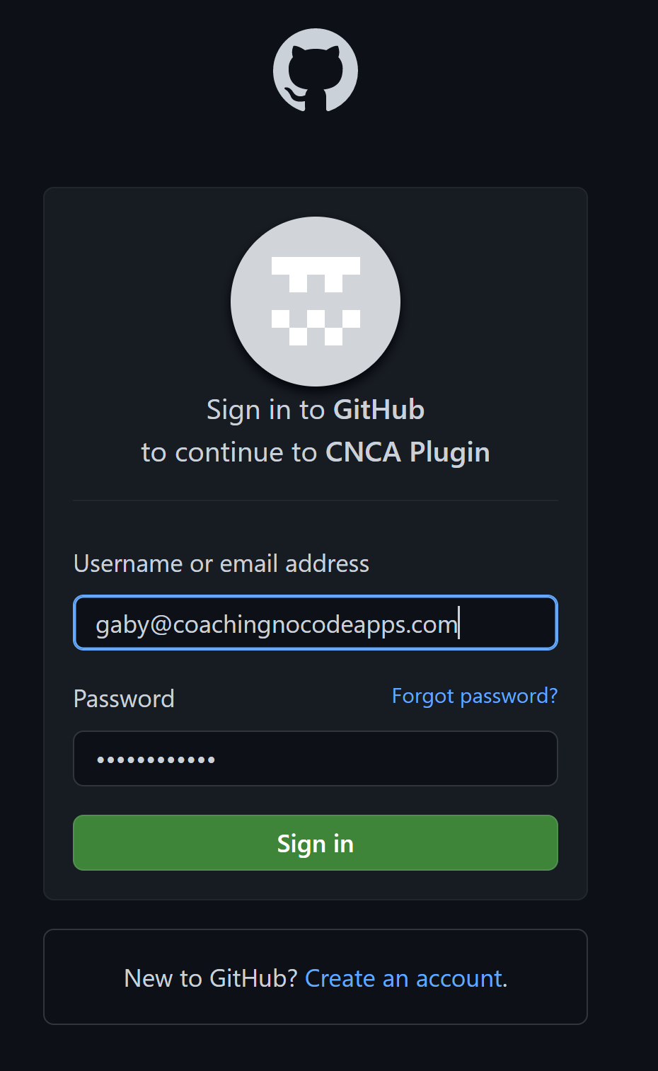Image resolution: width=658 pixels, height=1071 pixels.
Task: Open the Forgot password? link
Action: [x=475, y=696]
